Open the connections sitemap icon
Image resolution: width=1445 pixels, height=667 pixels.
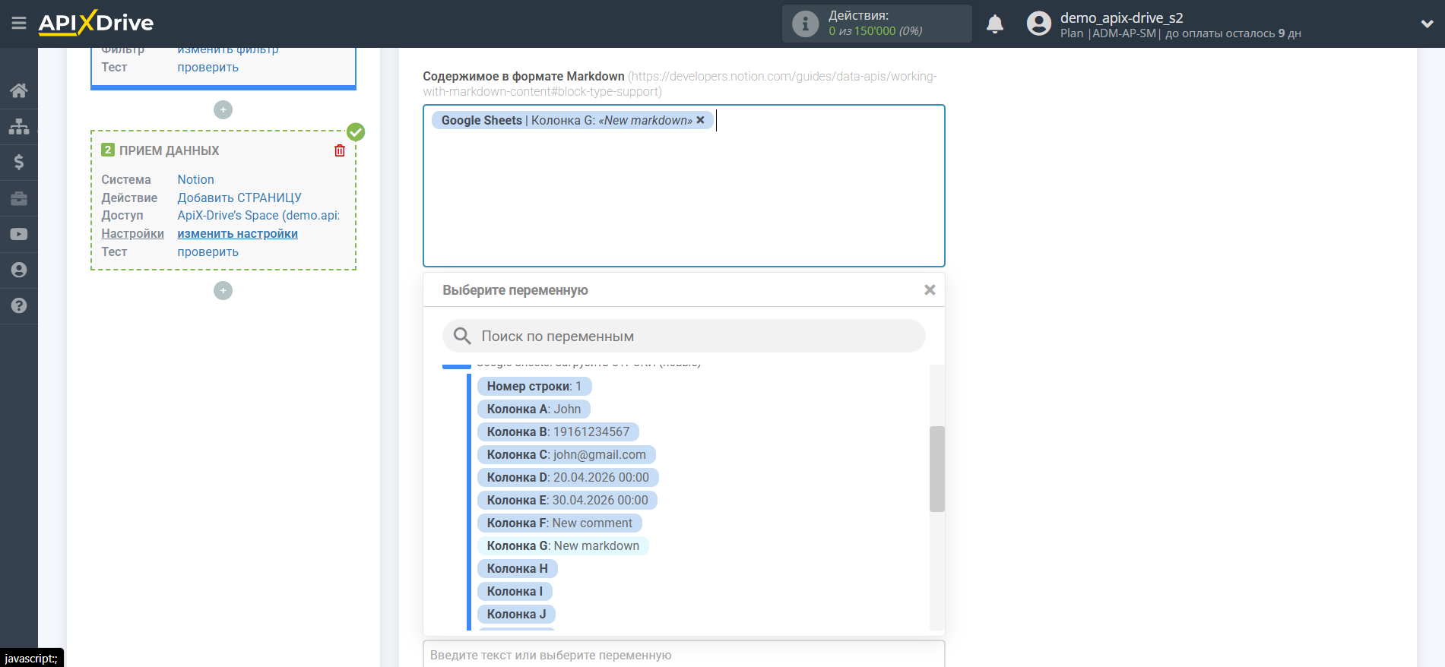pyautogui.click(x=19, y=126)
